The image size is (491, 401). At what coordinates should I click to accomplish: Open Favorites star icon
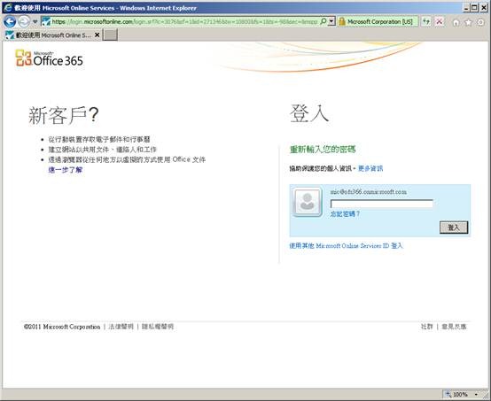(x=469, y=22)
